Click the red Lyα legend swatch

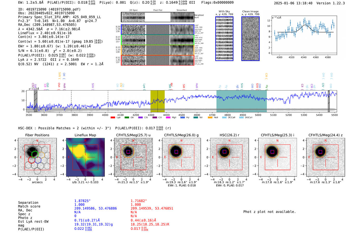(113, 117)
